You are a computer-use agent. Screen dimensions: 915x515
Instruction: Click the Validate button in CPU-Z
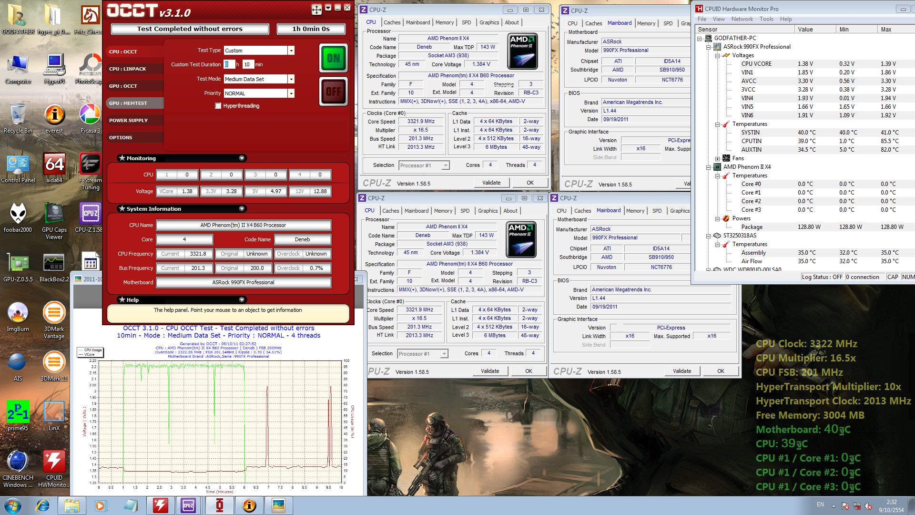(x=491, y=183)
